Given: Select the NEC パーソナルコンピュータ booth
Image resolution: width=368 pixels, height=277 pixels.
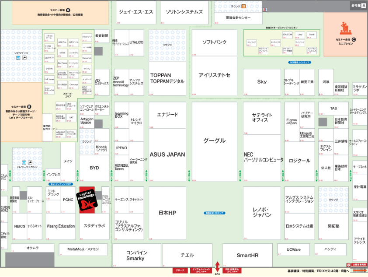Looking at the screenshot, I should tap(262, 158).
